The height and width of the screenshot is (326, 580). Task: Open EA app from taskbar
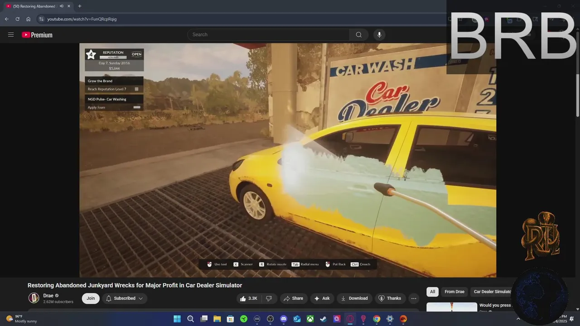pos(403,319)
